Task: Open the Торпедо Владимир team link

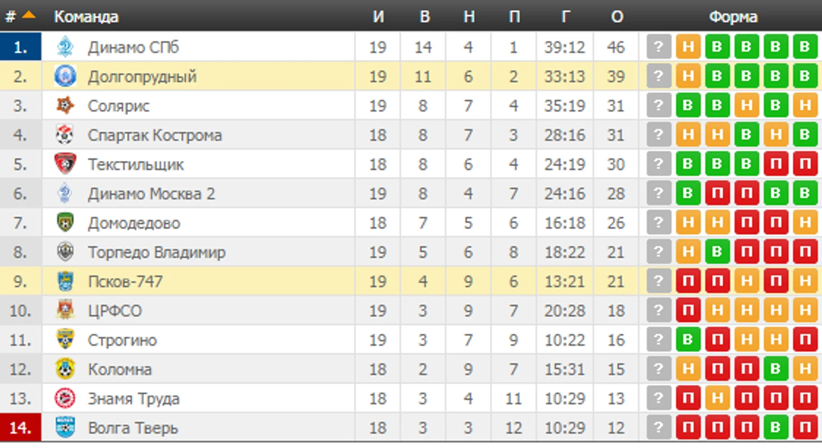Action: (x=157, y=252)
